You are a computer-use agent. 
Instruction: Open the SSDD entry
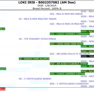[x=87, y=26]
